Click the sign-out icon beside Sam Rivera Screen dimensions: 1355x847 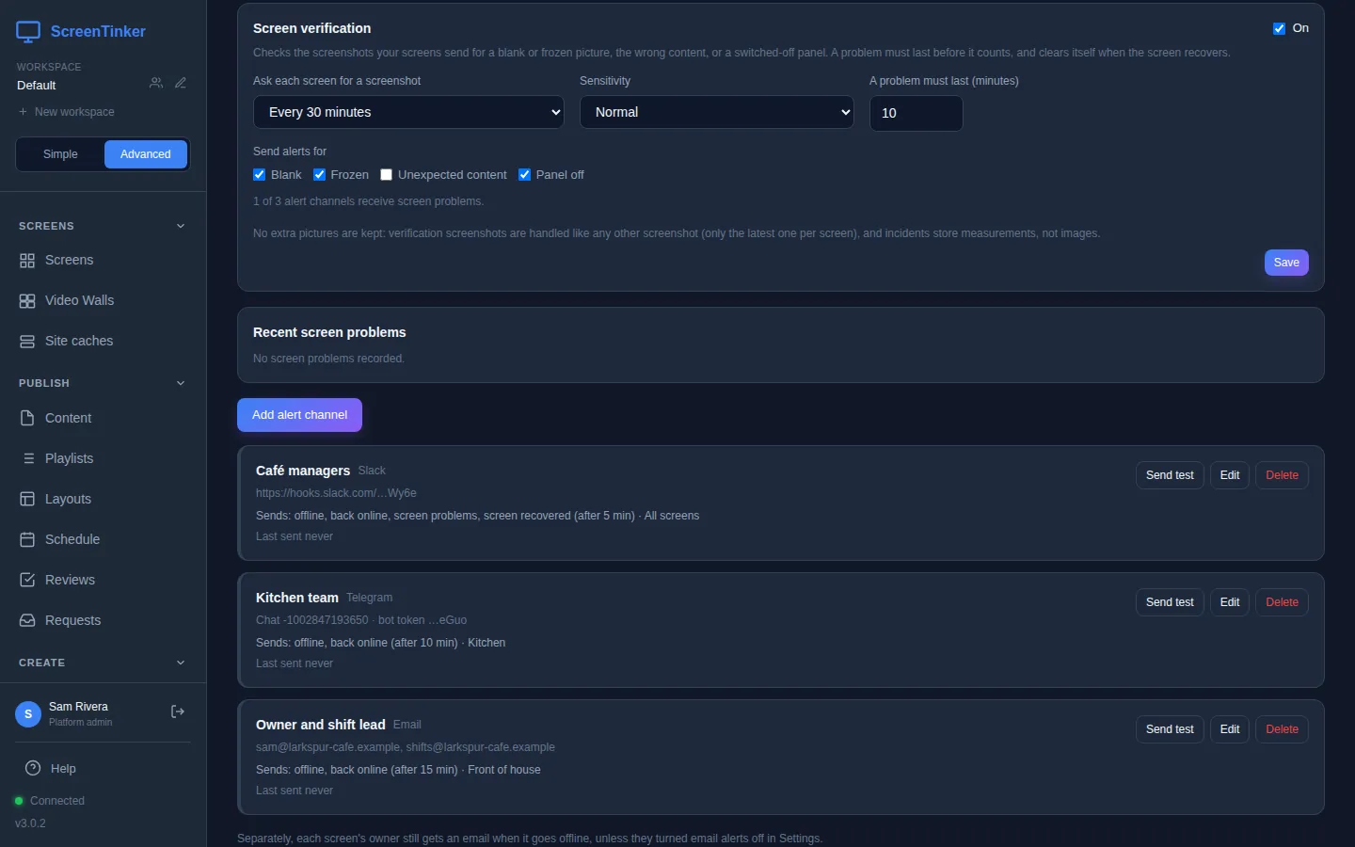177,712
